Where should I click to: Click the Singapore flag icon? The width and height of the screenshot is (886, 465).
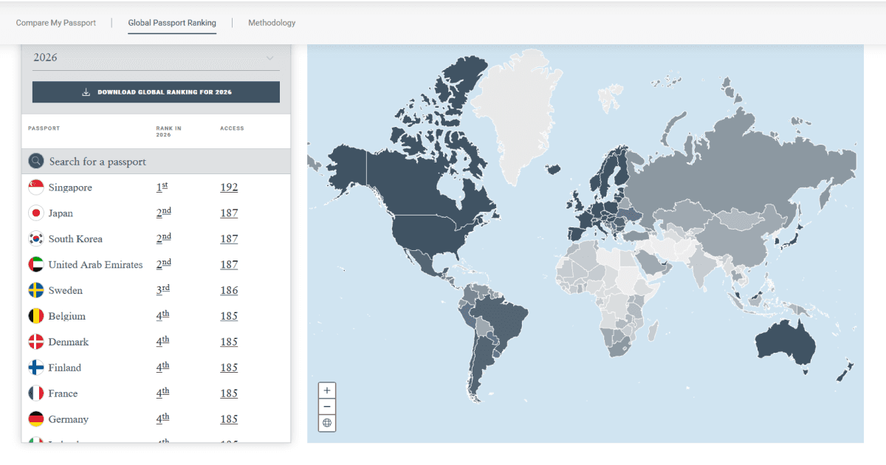(x=36, y=187)
